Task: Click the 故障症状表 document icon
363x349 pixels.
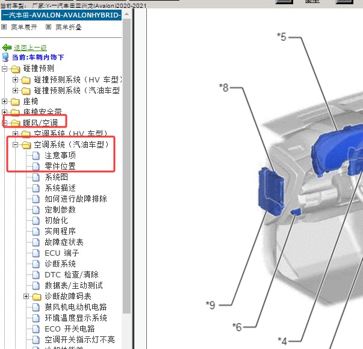Action: pos(36,242)
